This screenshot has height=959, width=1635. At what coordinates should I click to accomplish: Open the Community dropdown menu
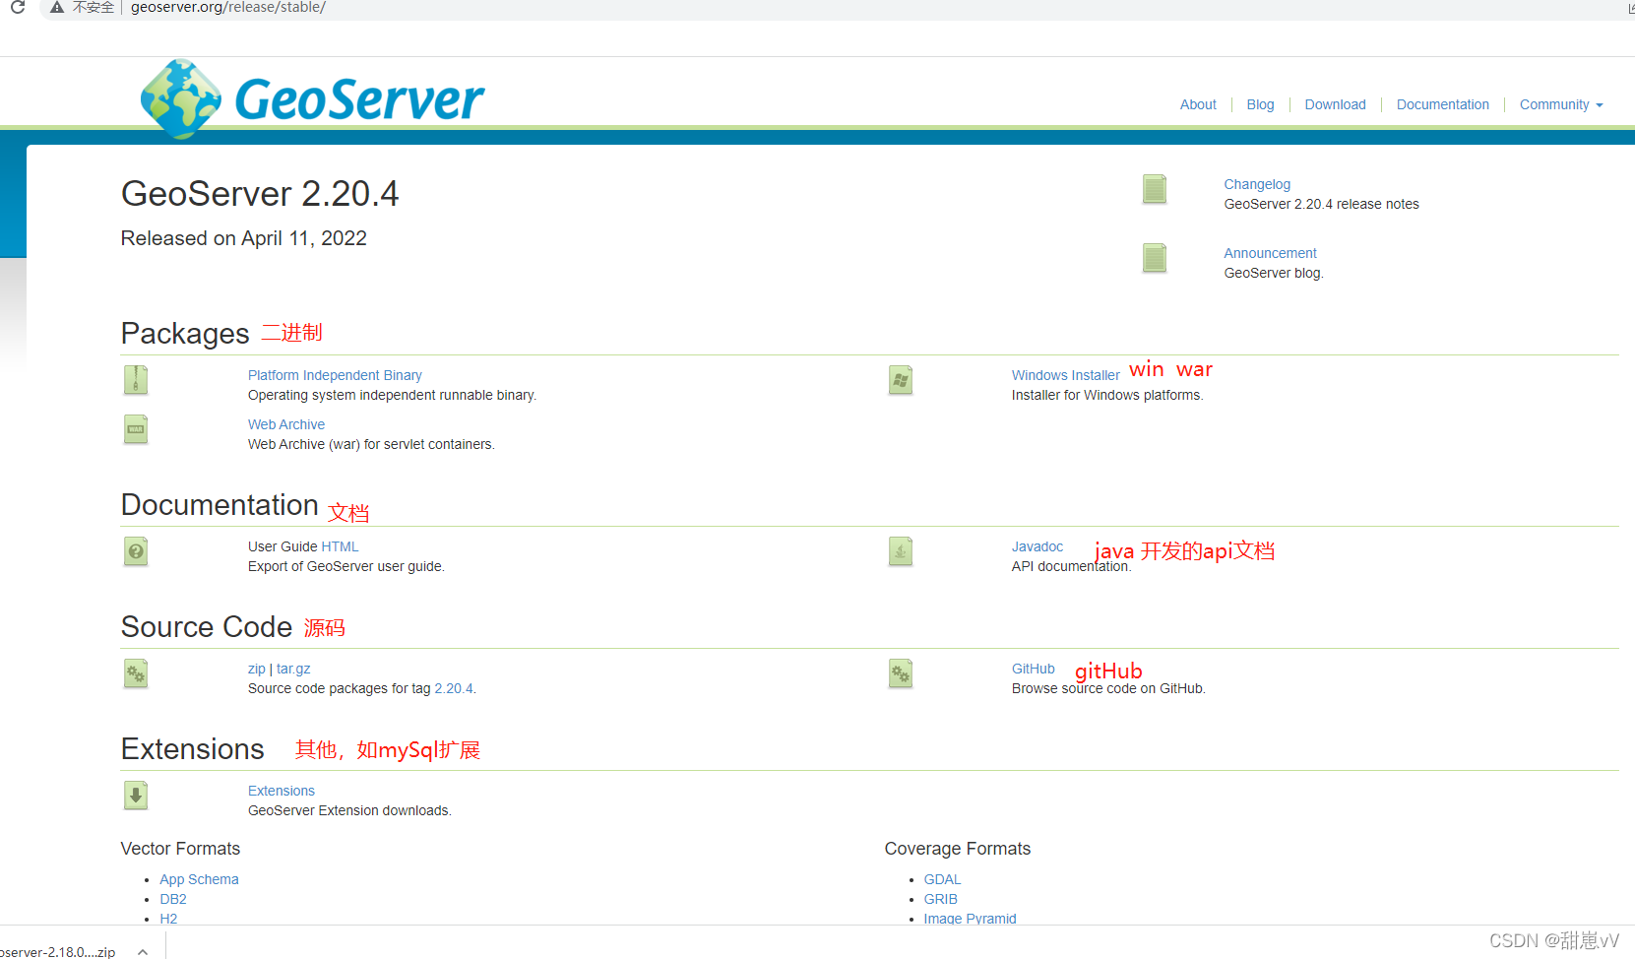point(1561,104)
